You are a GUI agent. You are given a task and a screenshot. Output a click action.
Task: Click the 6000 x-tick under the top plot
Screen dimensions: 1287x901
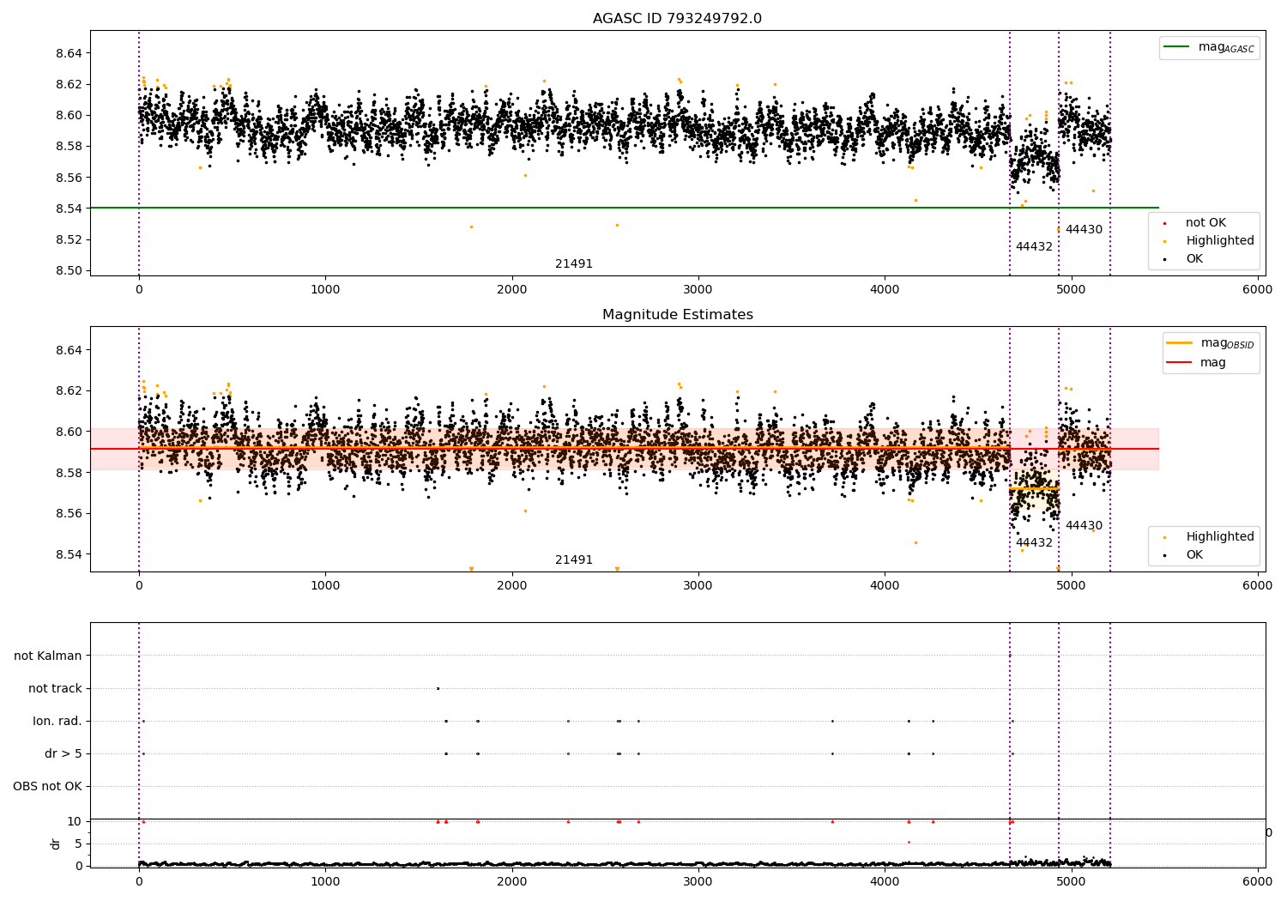coord(1258,290)
